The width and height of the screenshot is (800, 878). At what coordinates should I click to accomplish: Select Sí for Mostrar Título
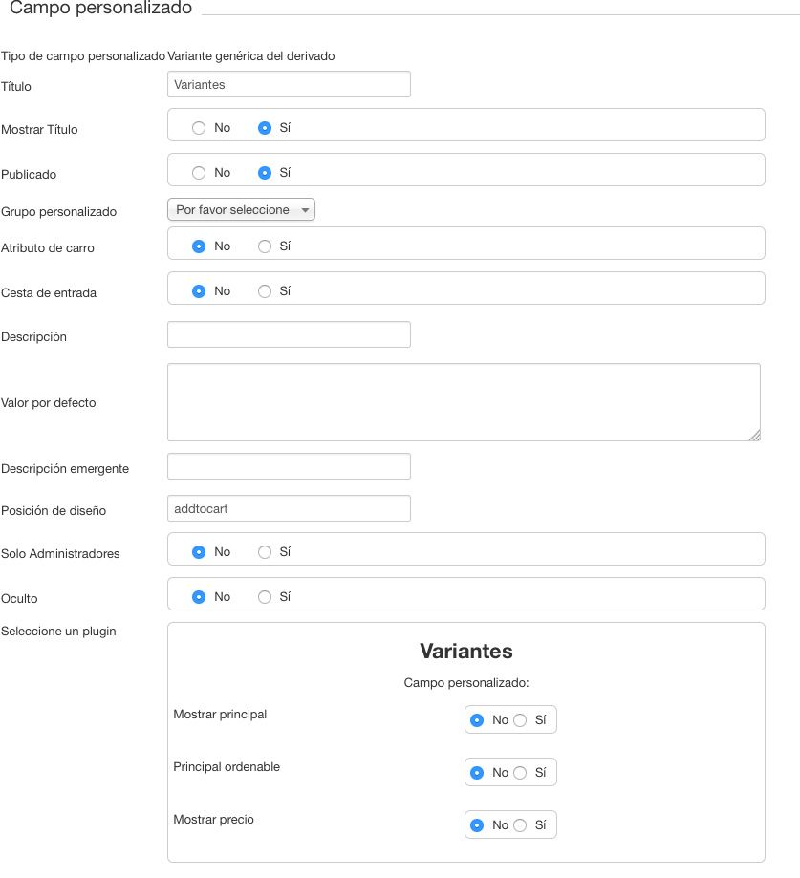[x=265, y=128]
